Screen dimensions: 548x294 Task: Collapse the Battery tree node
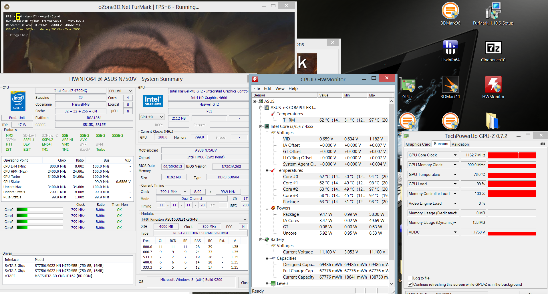coord(261,239)
